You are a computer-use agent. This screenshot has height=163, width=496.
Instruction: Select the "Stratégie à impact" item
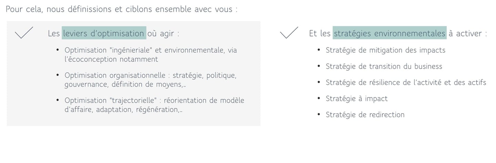[356, 98]
